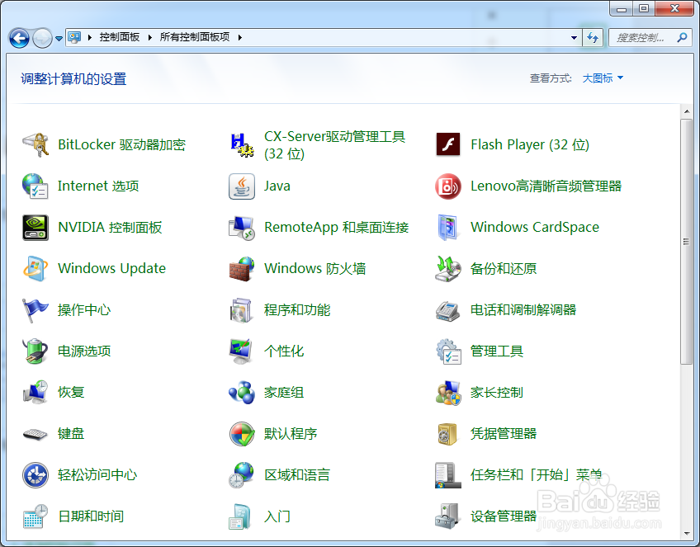Click the BitLocker 驱动器加密 text link

(x=121, y=144)
